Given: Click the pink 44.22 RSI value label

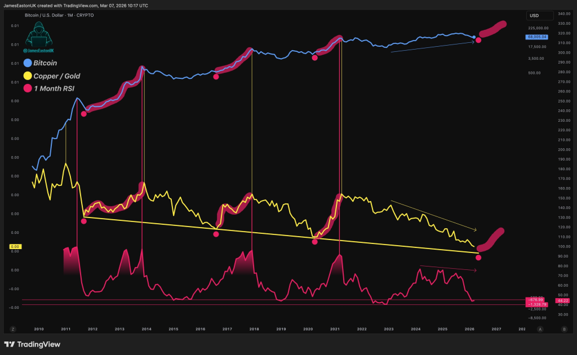Looking at the screenshot, I should point(561,300).
